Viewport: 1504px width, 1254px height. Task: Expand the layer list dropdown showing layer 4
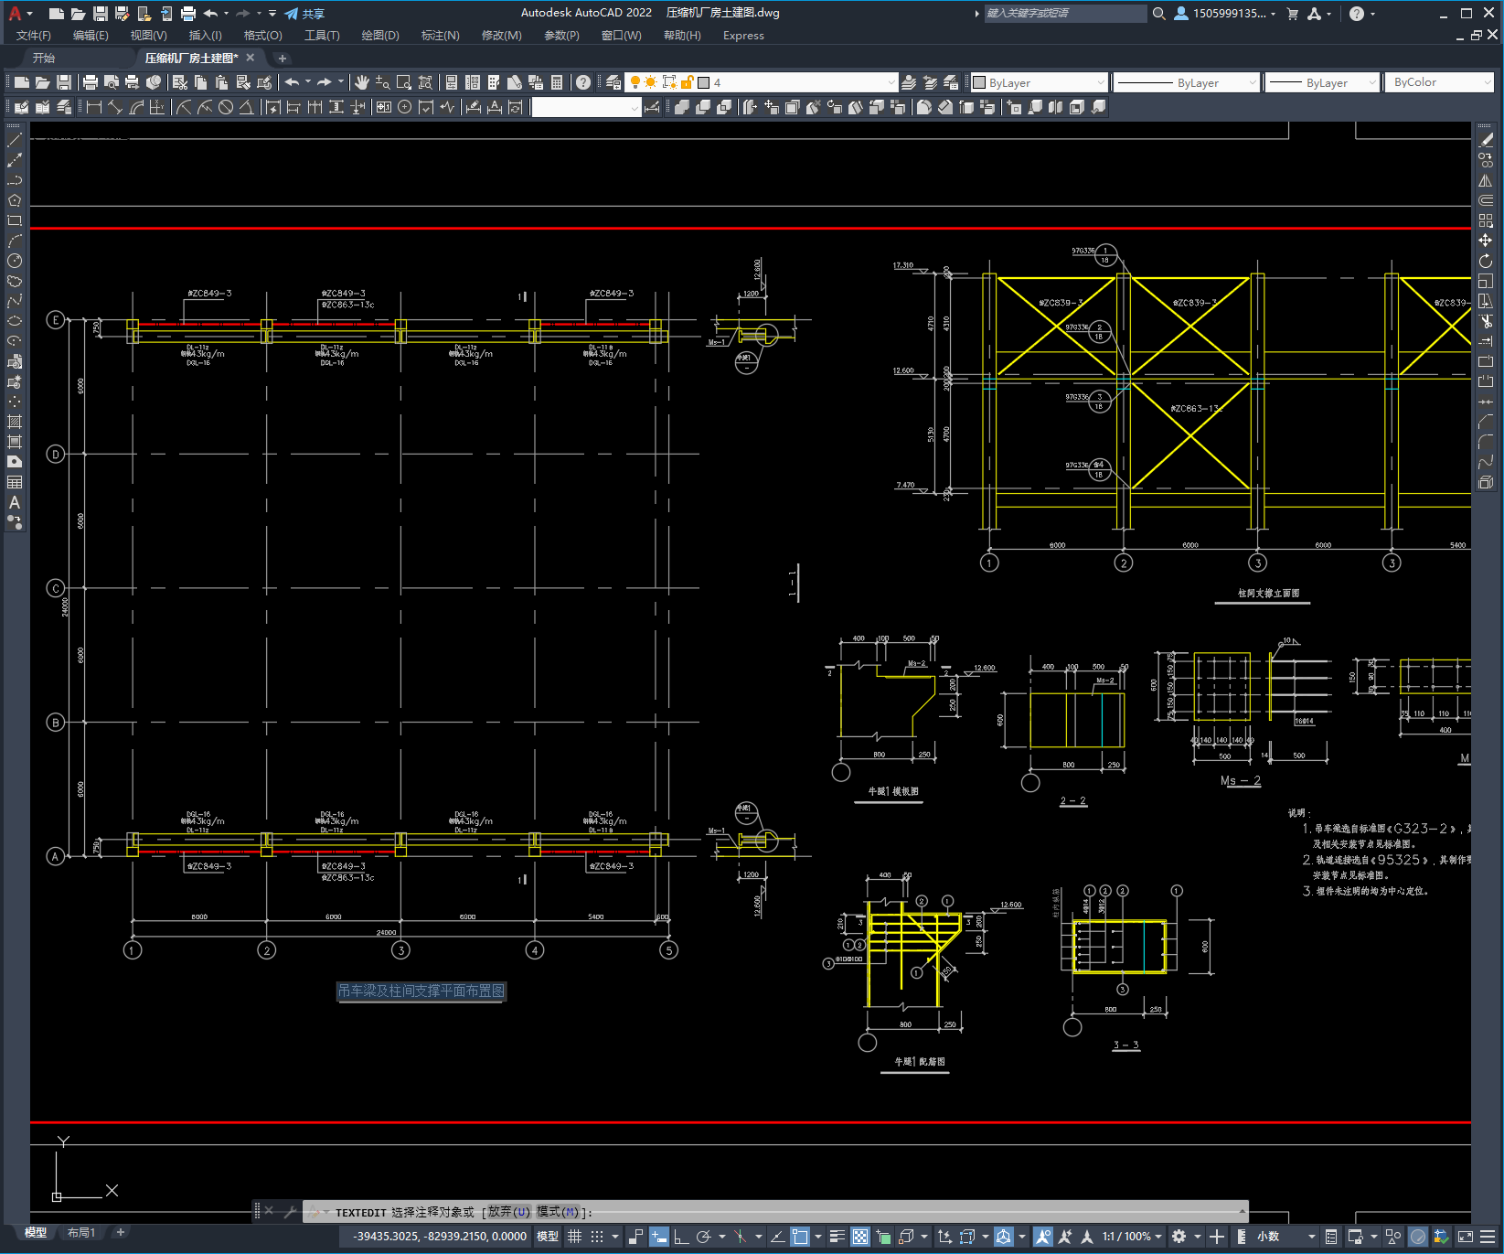891,82
